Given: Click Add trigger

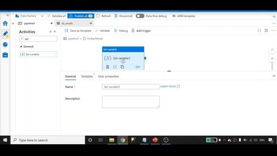Looking at the screenshot, I should (x=141, y=31).
